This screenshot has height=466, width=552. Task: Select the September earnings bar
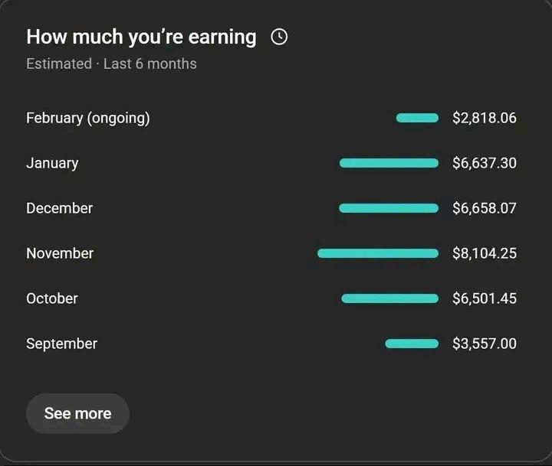coord(412,344)
